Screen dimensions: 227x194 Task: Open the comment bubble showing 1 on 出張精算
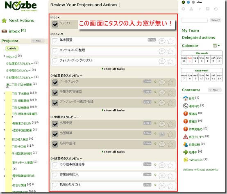[162, 134]
